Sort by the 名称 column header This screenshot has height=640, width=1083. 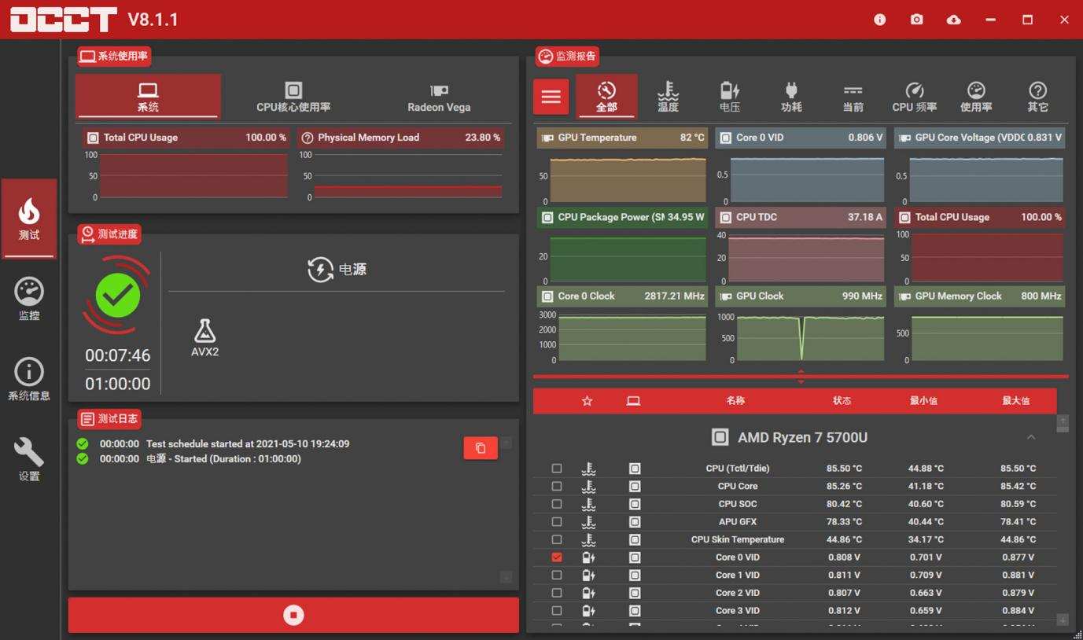735,401
